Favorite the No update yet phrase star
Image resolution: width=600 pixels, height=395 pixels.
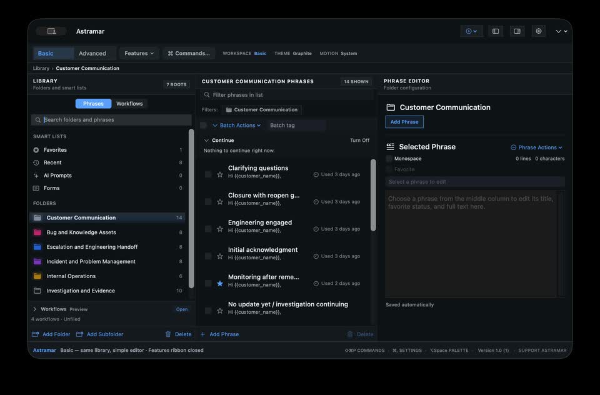click(220, 311)
